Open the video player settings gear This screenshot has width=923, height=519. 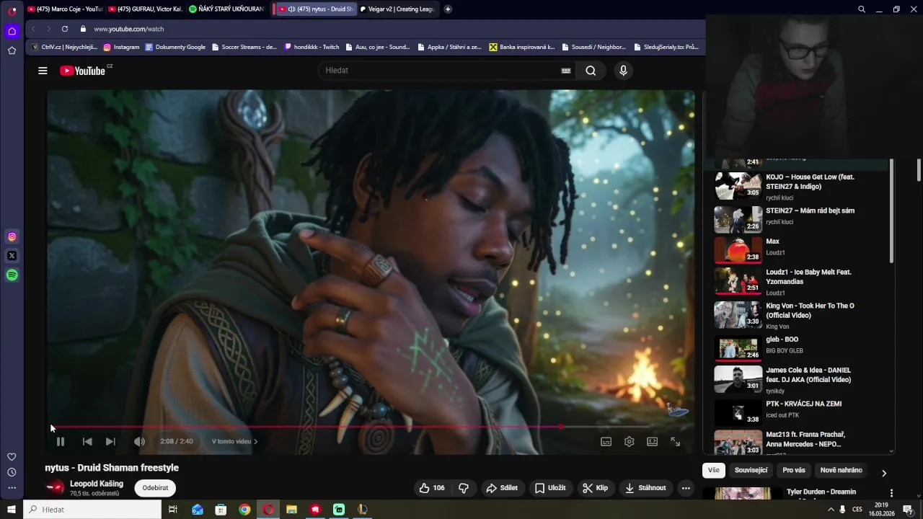tap(630, 442)
